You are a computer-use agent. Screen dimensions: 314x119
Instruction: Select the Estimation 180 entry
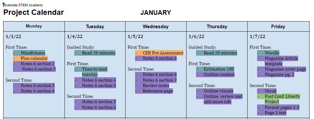point(215,69)
